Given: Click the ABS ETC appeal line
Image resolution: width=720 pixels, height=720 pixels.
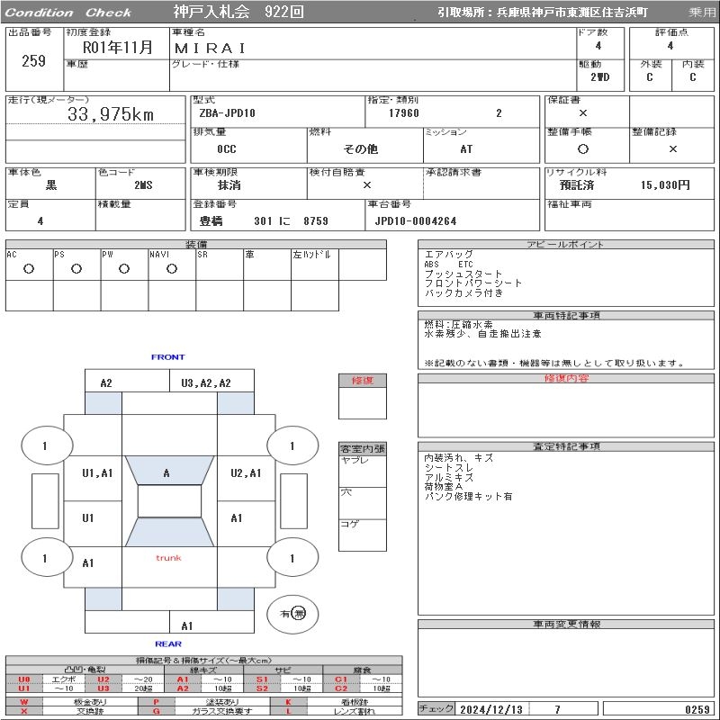Looking at the screenshot, I should point(448,264).
